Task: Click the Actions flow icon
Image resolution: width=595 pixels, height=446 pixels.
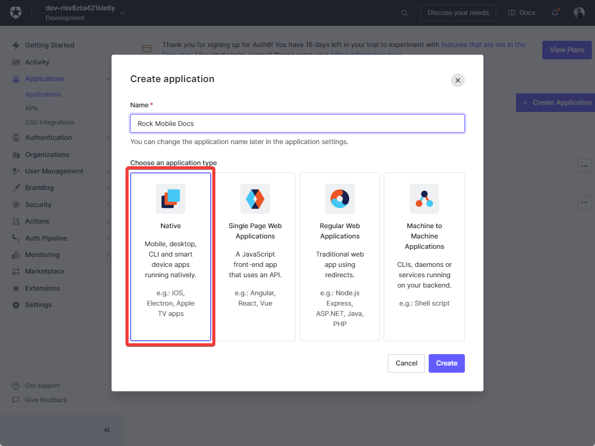Action: coord(16,221)
